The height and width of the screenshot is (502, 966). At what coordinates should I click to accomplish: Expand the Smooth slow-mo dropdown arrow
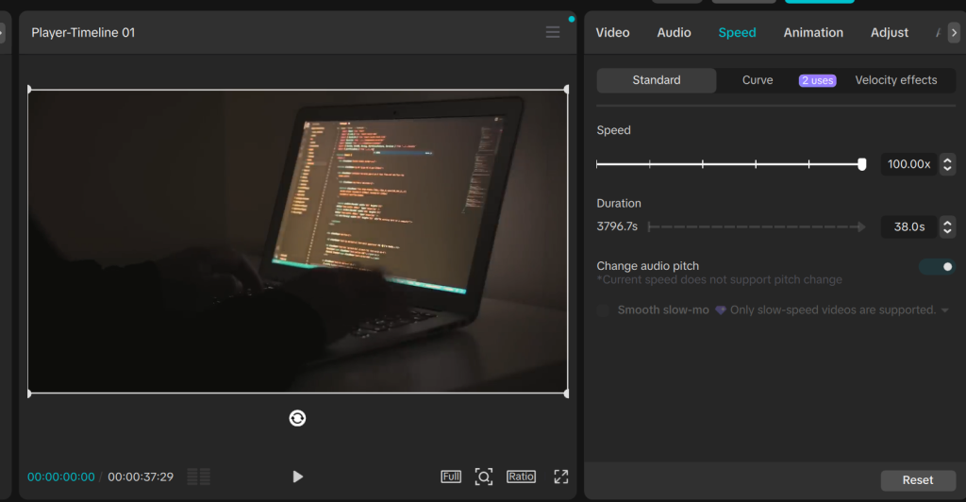click(x=944, y=310)
